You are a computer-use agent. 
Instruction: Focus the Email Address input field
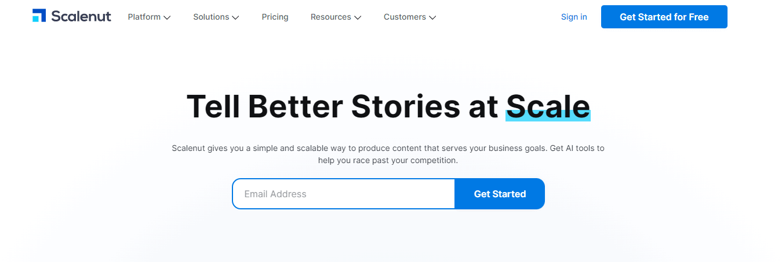pos(343,194)
